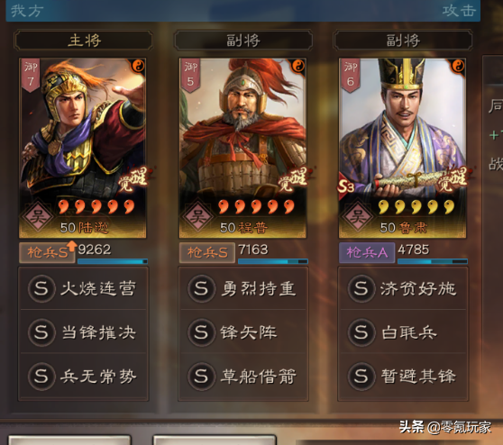
Task: Click yin-yang icon on 鲁肃 card
Action: (458, 66)
